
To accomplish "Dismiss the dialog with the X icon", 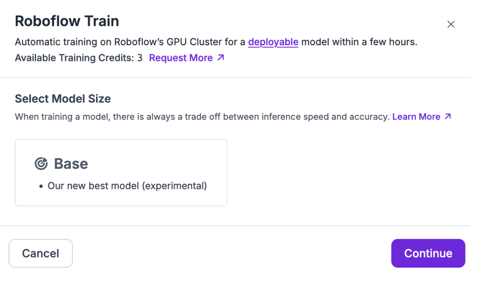I will click(x=451, y=24).
